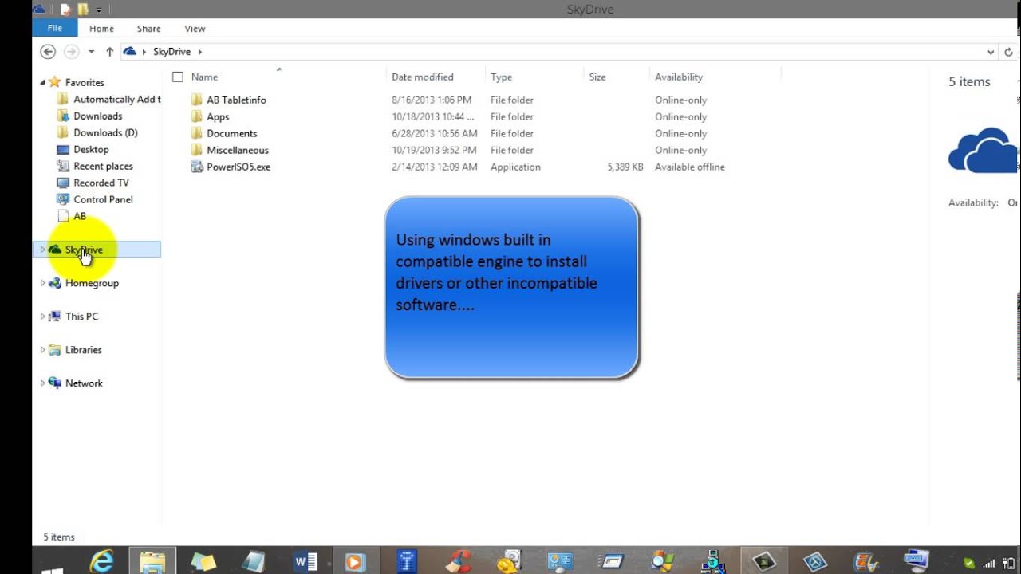Open Downloads (D) in Favorites
The height and width of the screenshot is (574, 1021).
click(x=105, y=132)
